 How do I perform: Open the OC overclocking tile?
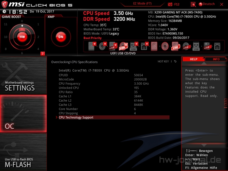tap(23, 114)
